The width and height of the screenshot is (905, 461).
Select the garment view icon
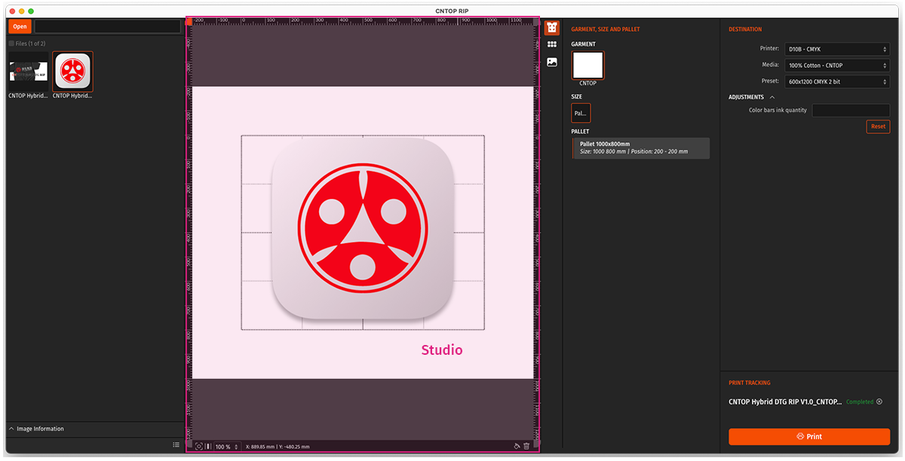(551, 27)
